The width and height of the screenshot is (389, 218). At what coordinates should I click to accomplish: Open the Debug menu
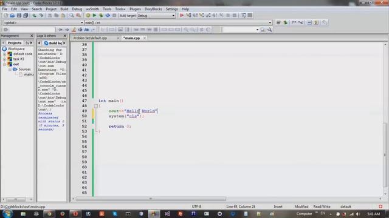pyautogui.click(x=77, y=9)
